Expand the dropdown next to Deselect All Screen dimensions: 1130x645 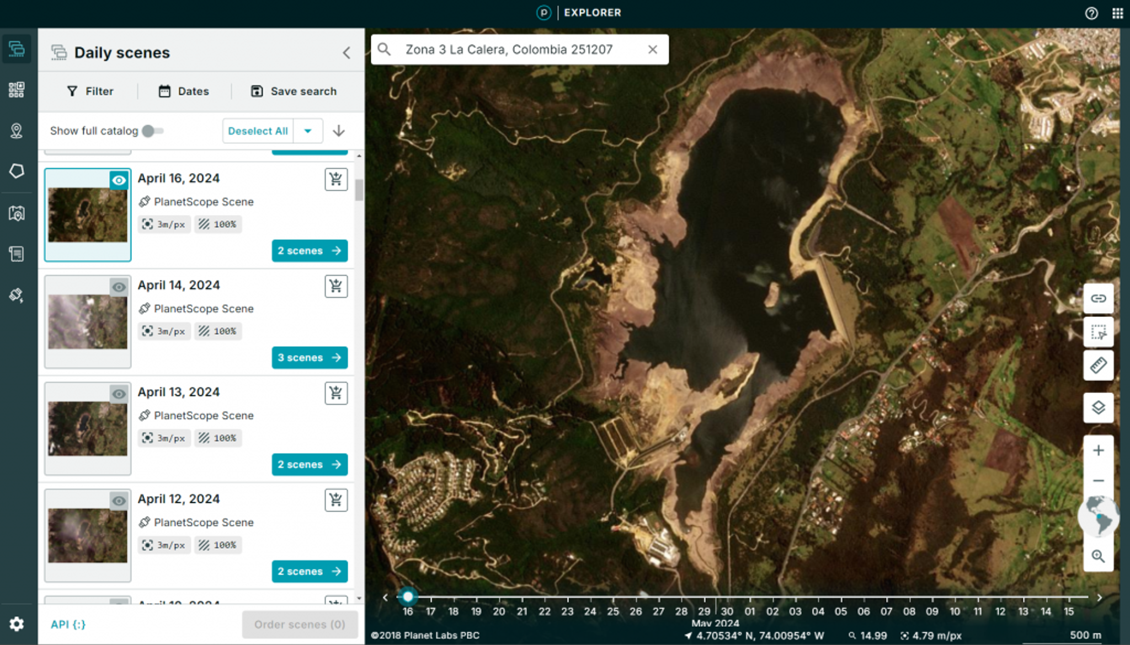point(308,130)
